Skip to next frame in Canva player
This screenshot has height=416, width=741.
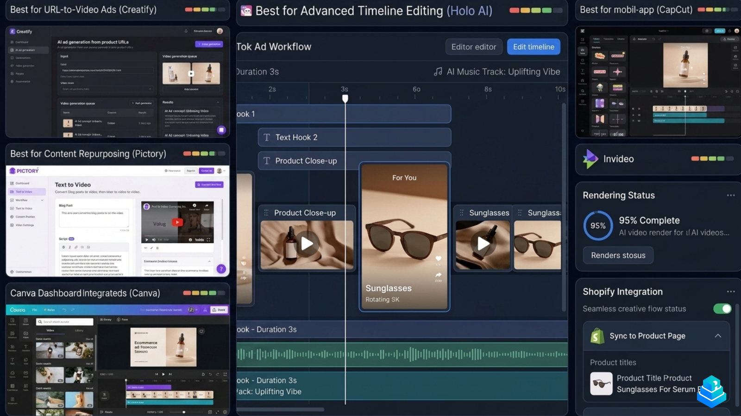(x=170, y=374)
